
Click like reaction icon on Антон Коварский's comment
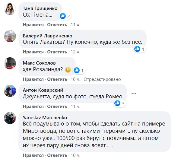(x=118, y=103)
